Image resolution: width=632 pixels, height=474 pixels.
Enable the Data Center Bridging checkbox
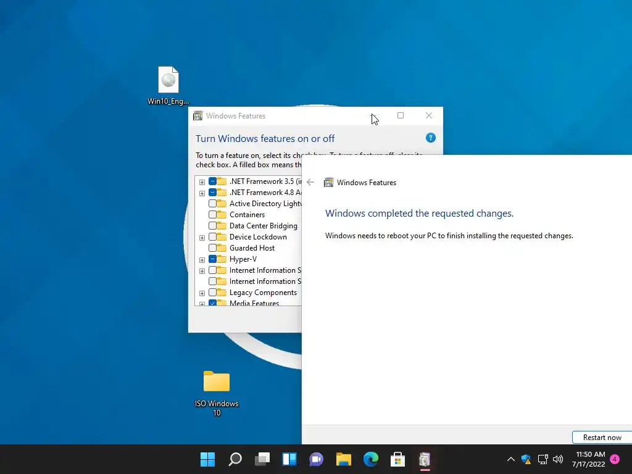pyautogui.click(x=212, y=226)
